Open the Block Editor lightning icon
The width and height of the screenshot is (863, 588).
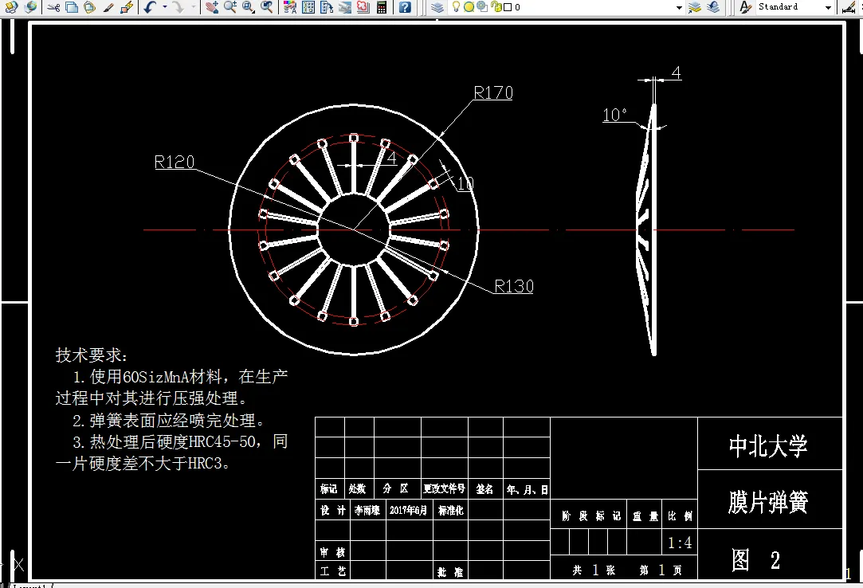127,7
